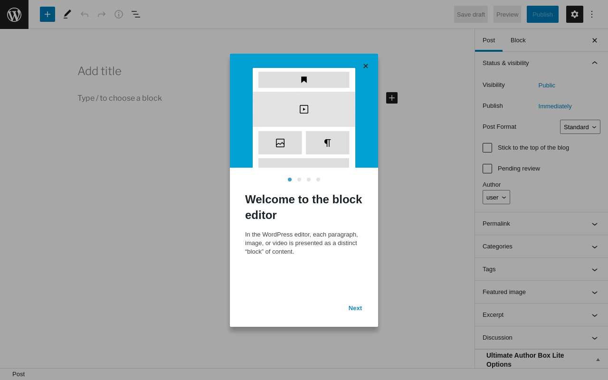Close the settings sidebar panel

595,40
